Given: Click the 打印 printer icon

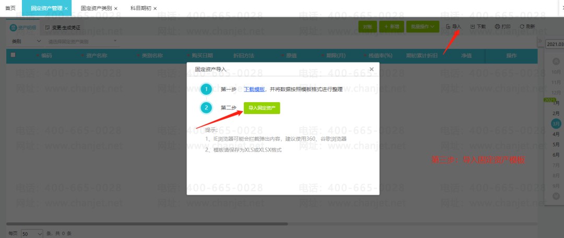Looking at the screenshot, I should click(498, 27).
